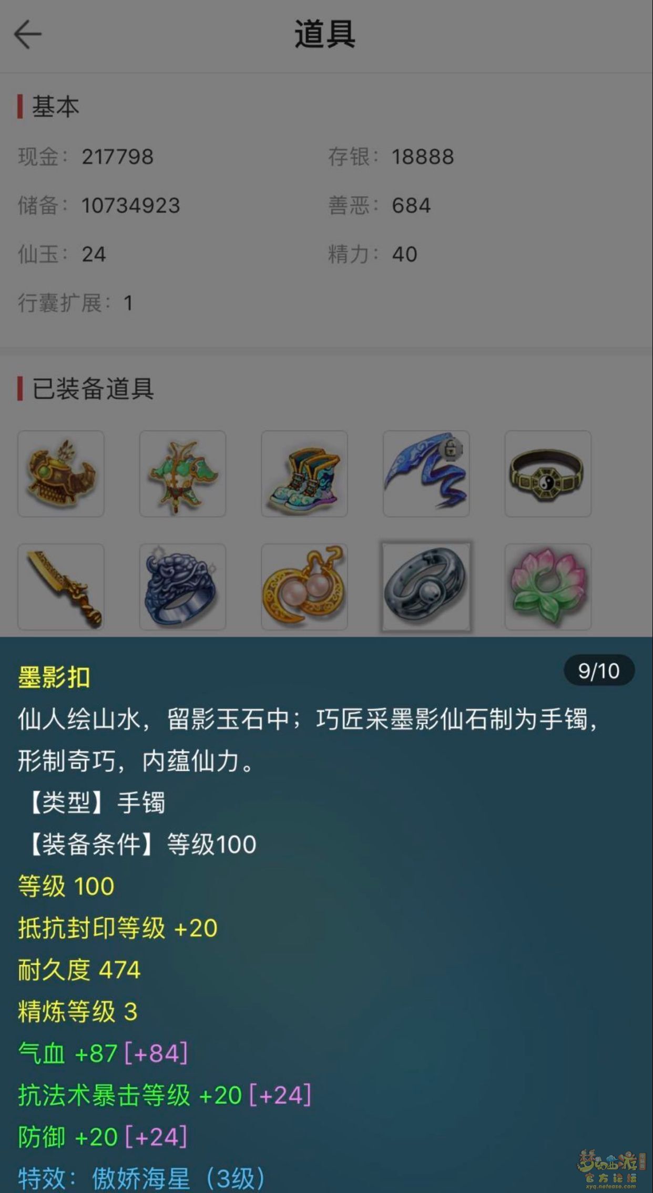Tap the 储备 value 10734923
The image size is (653, 1193).
[x=131, y=206]
